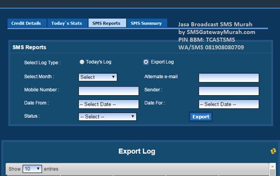Click the Select Log Type label

tap(42, 63)
